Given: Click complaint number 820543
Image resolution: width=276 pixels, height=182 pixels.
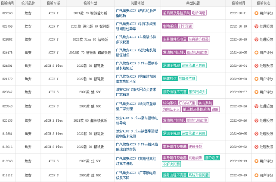Looking at the screenshot, I should 7,107.
